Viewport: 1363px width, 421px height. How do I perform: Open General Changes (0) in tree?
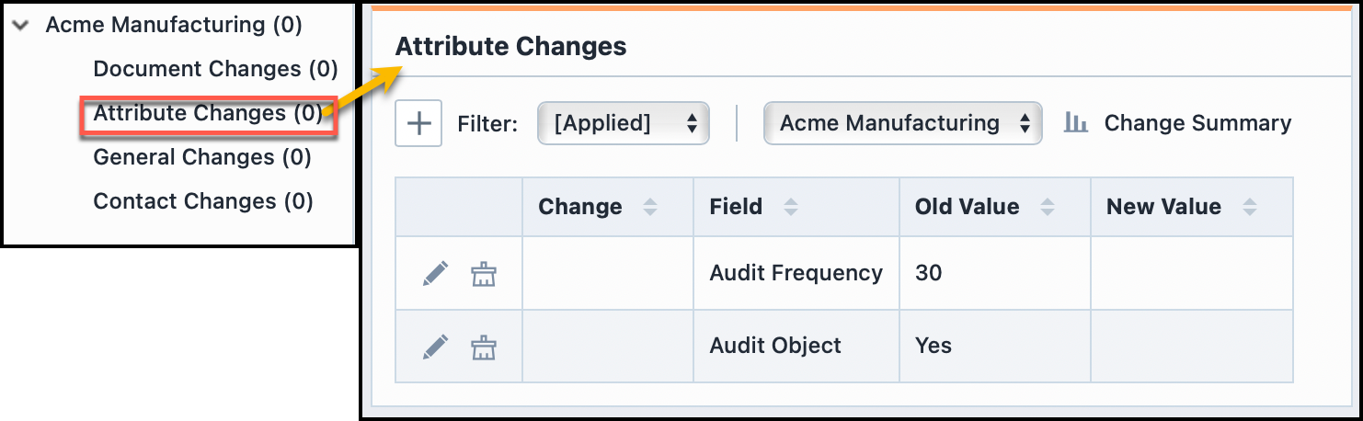[x=202, y=157]
